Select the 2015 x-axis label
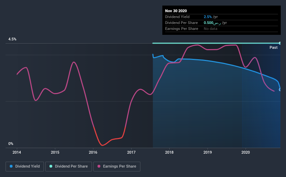This screenshot has height=177, width=286. click(x=55, y=152)
